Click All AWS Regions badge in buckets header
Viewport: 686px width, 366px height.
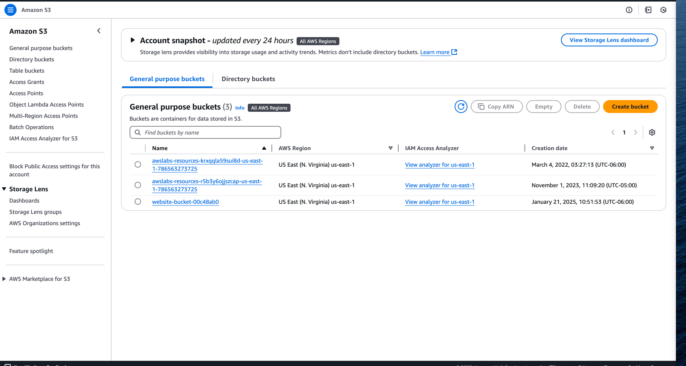(269, 108)
